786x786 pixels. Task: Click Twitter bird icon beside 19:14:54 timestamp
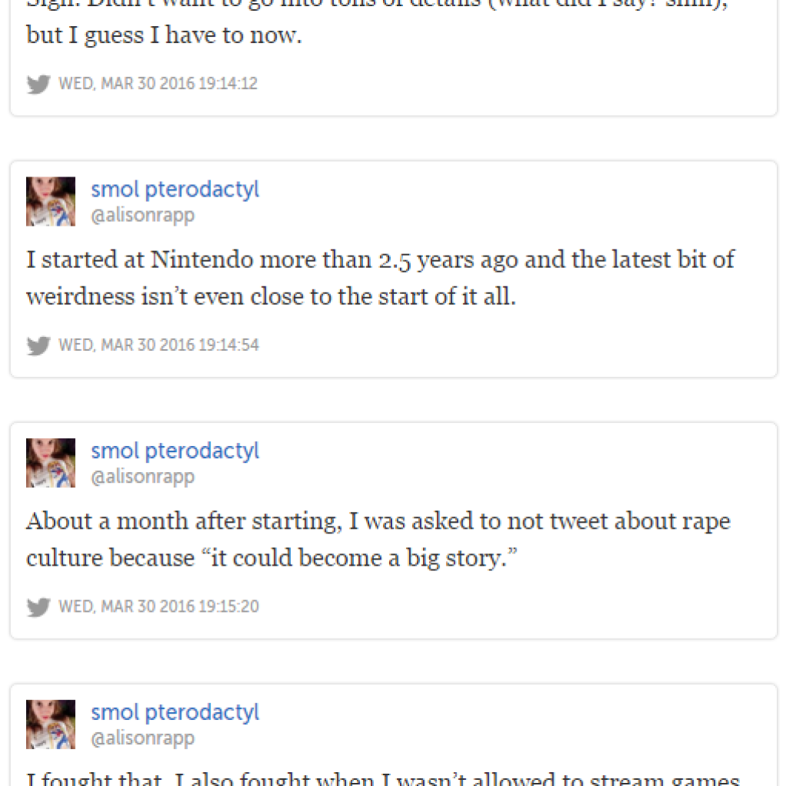[x=38, y=345]
